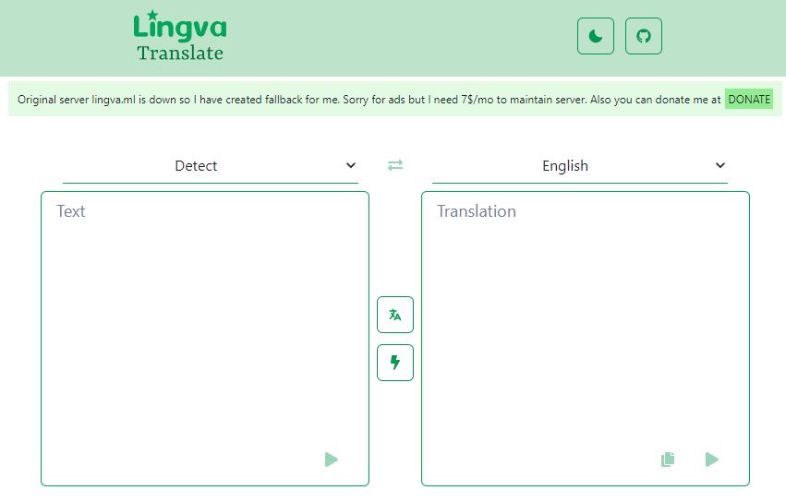Click into the Translation output box
Viewport: 786px width, 502px height.
pos(585,339)
